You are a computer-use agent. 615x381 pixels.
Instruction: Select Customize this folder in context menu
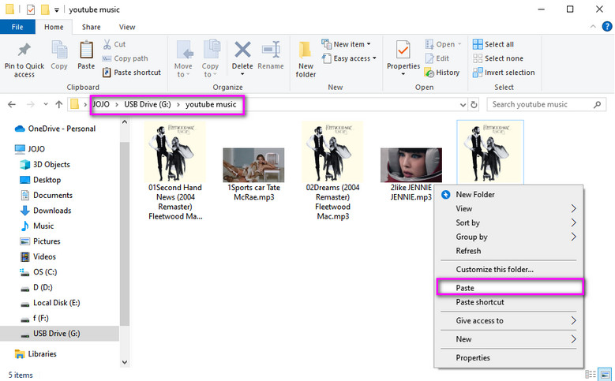508,269
